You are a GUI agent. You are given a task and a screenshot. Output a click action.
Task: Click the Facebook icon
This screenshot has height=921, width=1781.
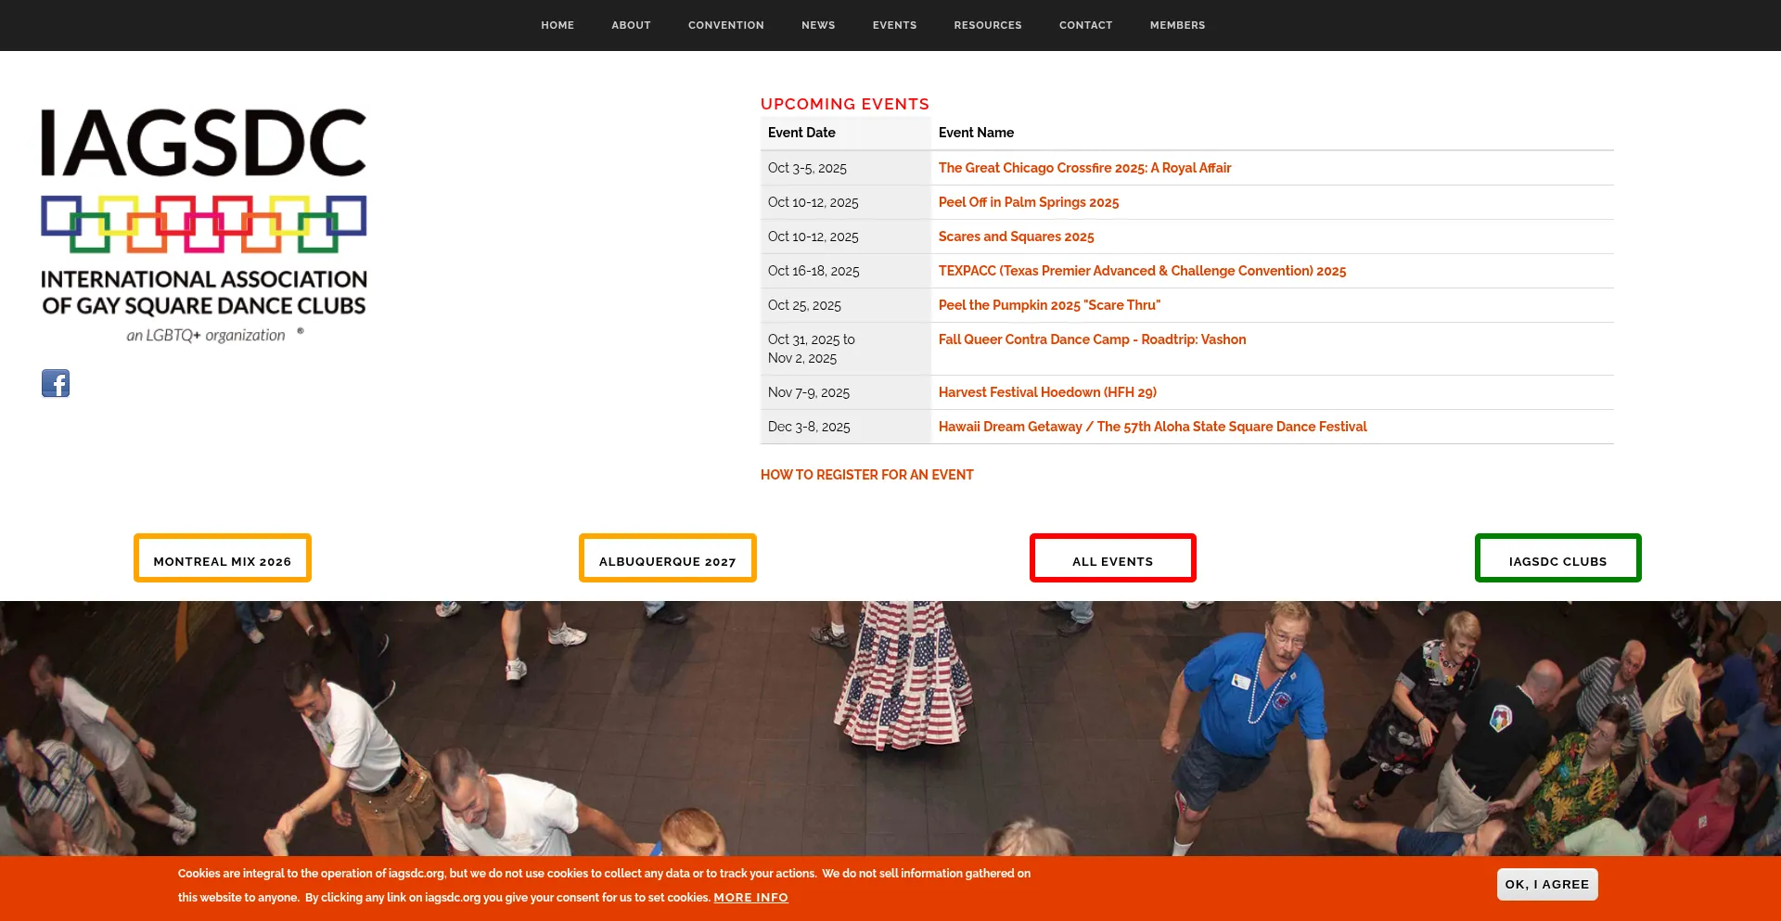tap(56, 383)
